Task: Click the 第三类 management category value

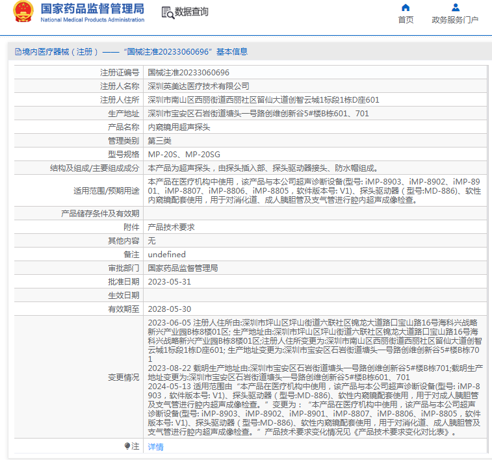Action: pyautogui.click(x=159, y=141)
